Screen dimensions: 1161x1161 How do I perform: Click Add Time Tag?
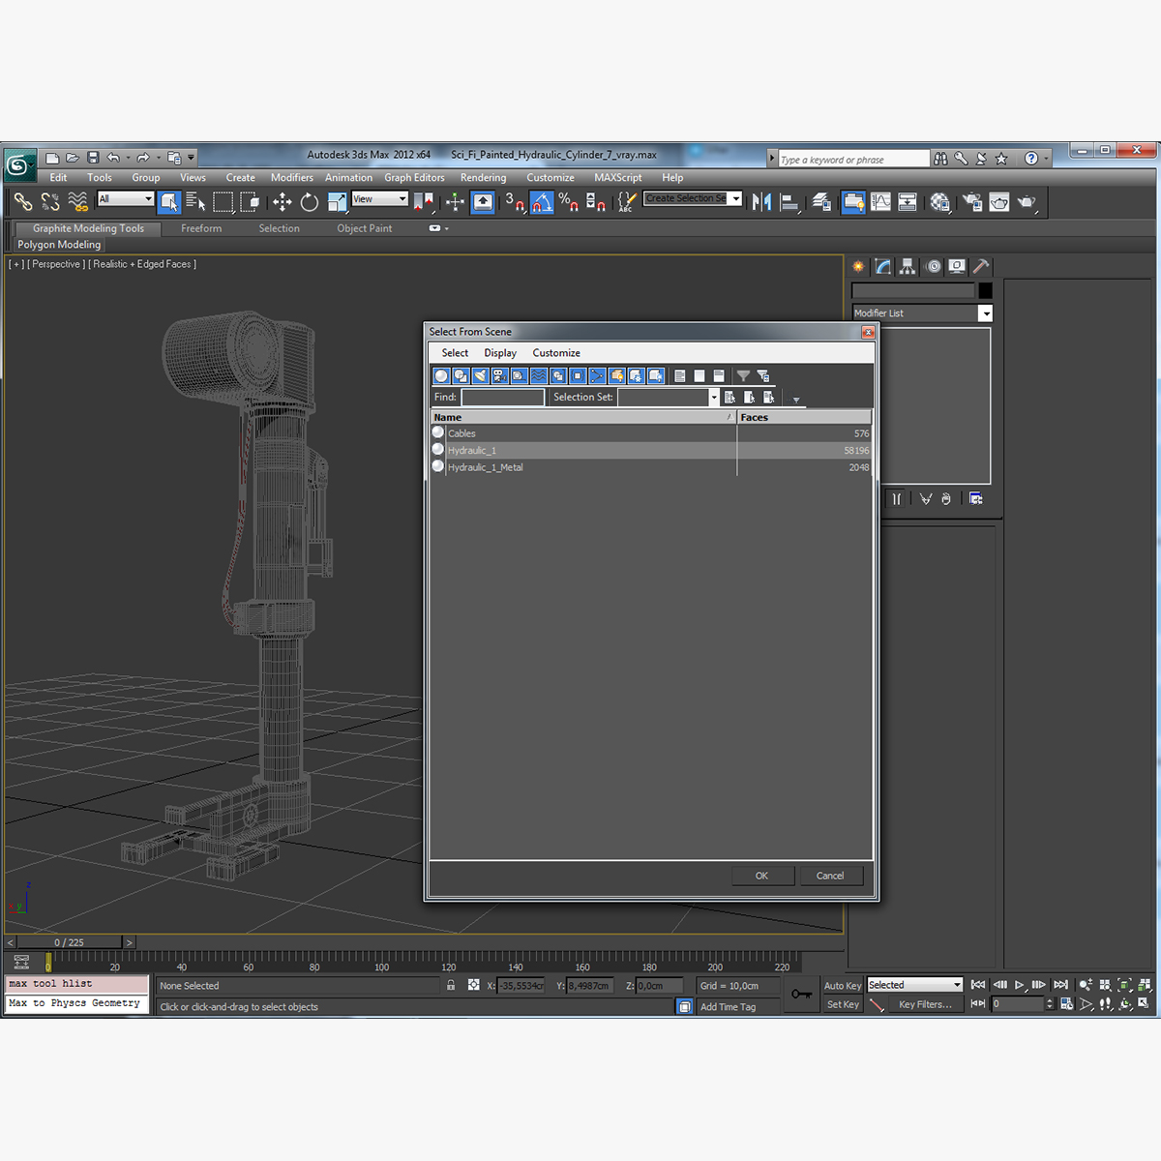pos(729,1007)
